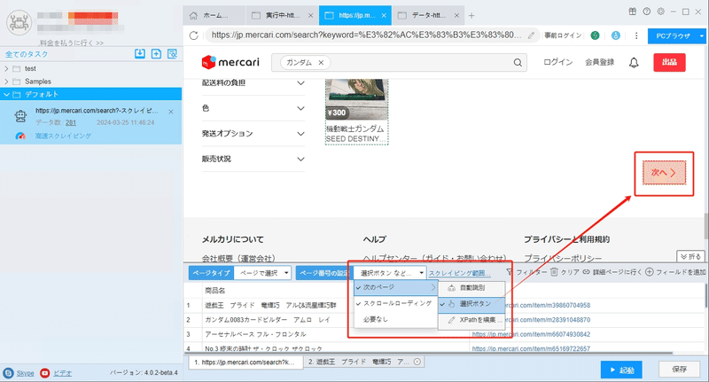
Task: Open the three-dot more options menu
Action: coord(636,35)
